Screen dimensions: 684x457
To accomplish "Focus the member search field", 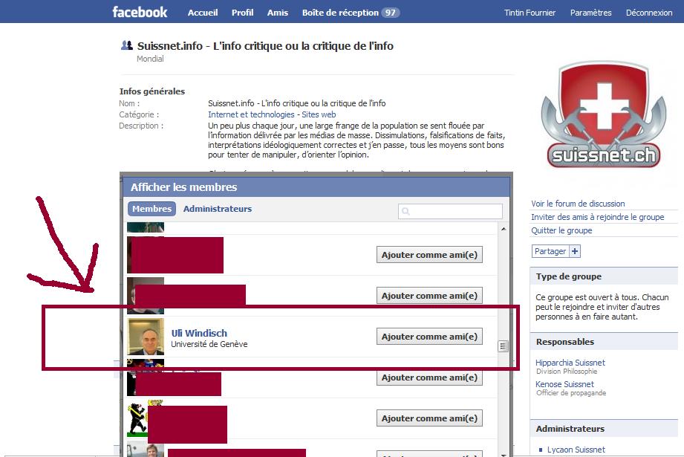I will point(450,211).
